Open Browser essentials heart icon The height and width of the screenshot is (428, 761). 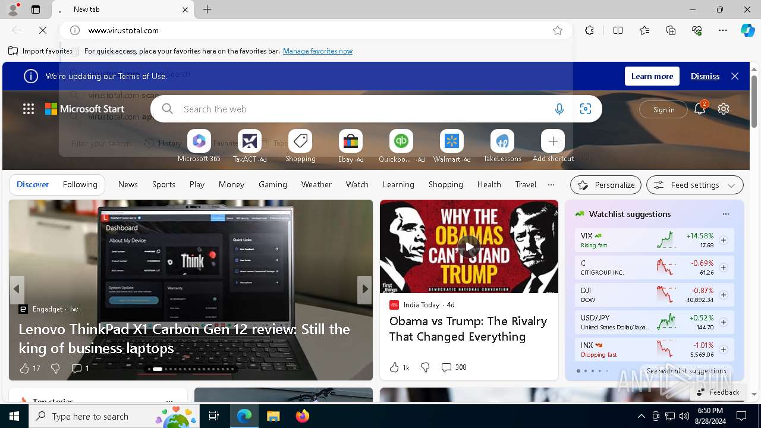[x=697, y=30]
